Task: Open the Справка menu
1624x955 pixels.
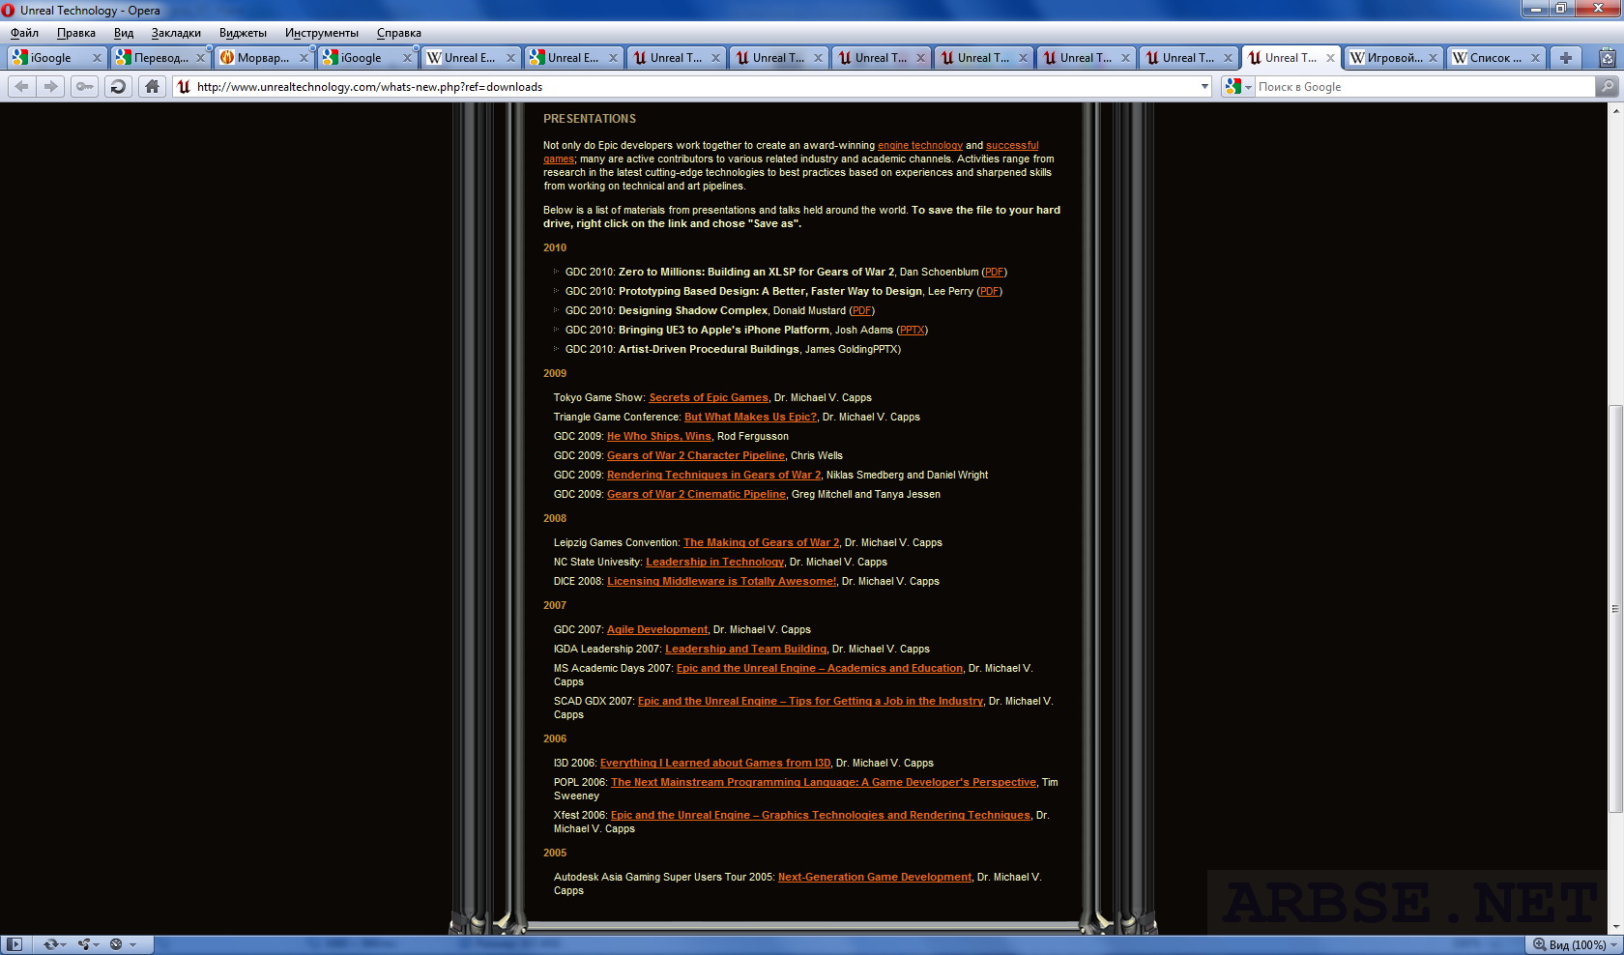Action: click(398, 33)
